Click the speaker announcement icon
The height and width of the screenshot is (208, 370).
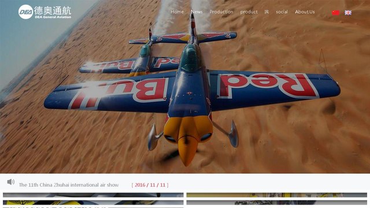[x=10, y=181]
